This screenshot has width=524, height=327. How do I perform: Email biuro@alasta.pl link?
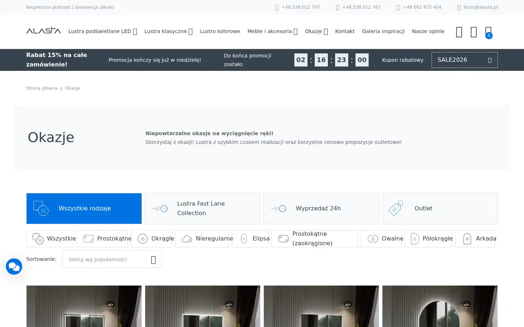coord(481,7)
